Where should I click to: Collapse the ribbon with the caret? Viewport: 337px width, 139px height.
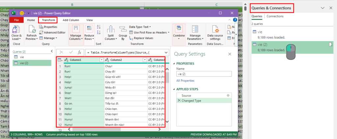[229, 20]
